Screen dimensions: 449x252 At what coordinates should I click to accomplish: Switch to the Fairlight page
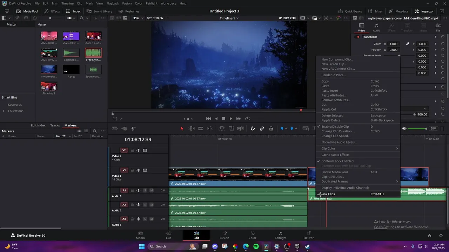click(281, 235)
